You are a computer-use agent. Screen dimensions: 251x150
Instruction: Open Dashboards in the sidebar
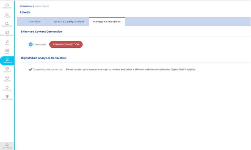point(7,6)
